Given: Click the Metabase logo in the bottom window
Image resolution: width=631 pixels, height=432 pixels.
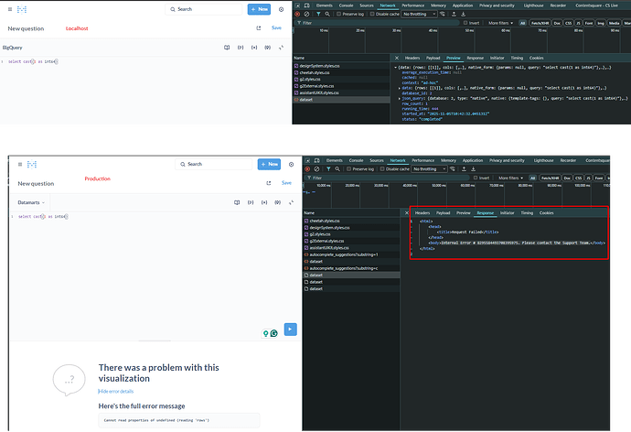Looking at the screenshot, I should click(32, 165).
